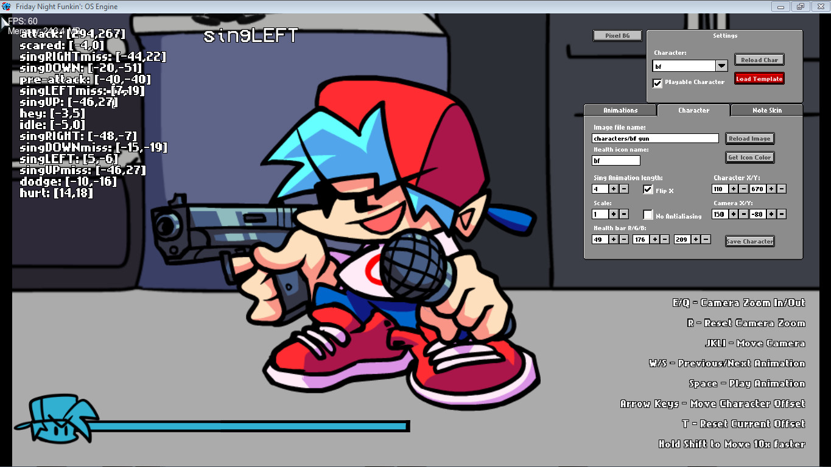Open the Character selection dropdown
This screenshot has width=831, height=467.
(x=721, y=65)
